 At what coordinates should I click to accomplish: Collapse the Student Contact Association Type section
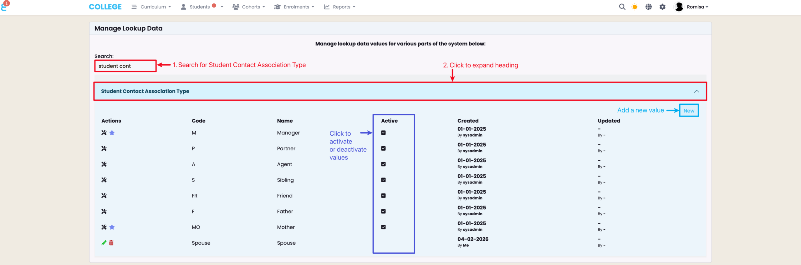696,91
